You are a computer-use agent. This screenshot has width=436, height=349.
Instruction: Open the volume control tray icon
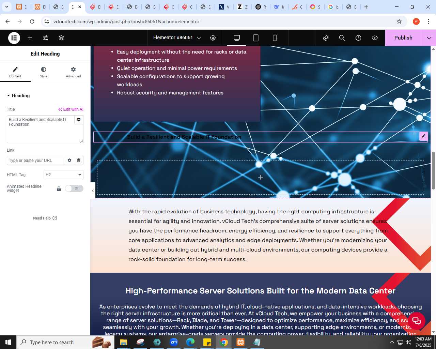(408, 342)
